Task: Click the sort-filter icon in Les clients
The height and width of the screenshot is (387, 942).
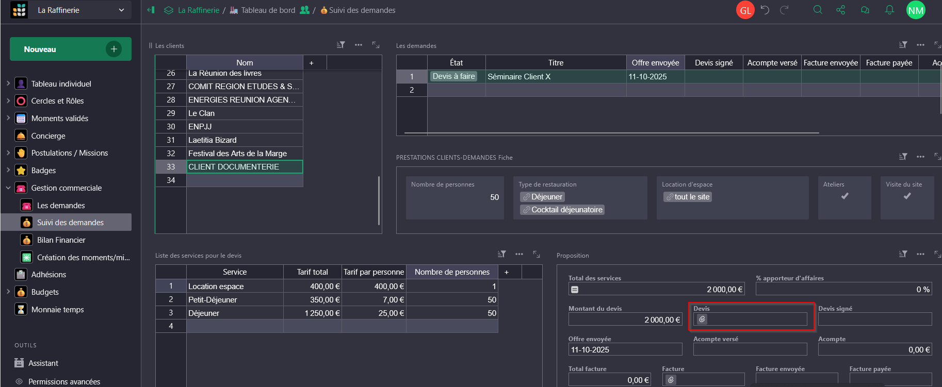Action: pyautogui.click(x=340, y=45)
